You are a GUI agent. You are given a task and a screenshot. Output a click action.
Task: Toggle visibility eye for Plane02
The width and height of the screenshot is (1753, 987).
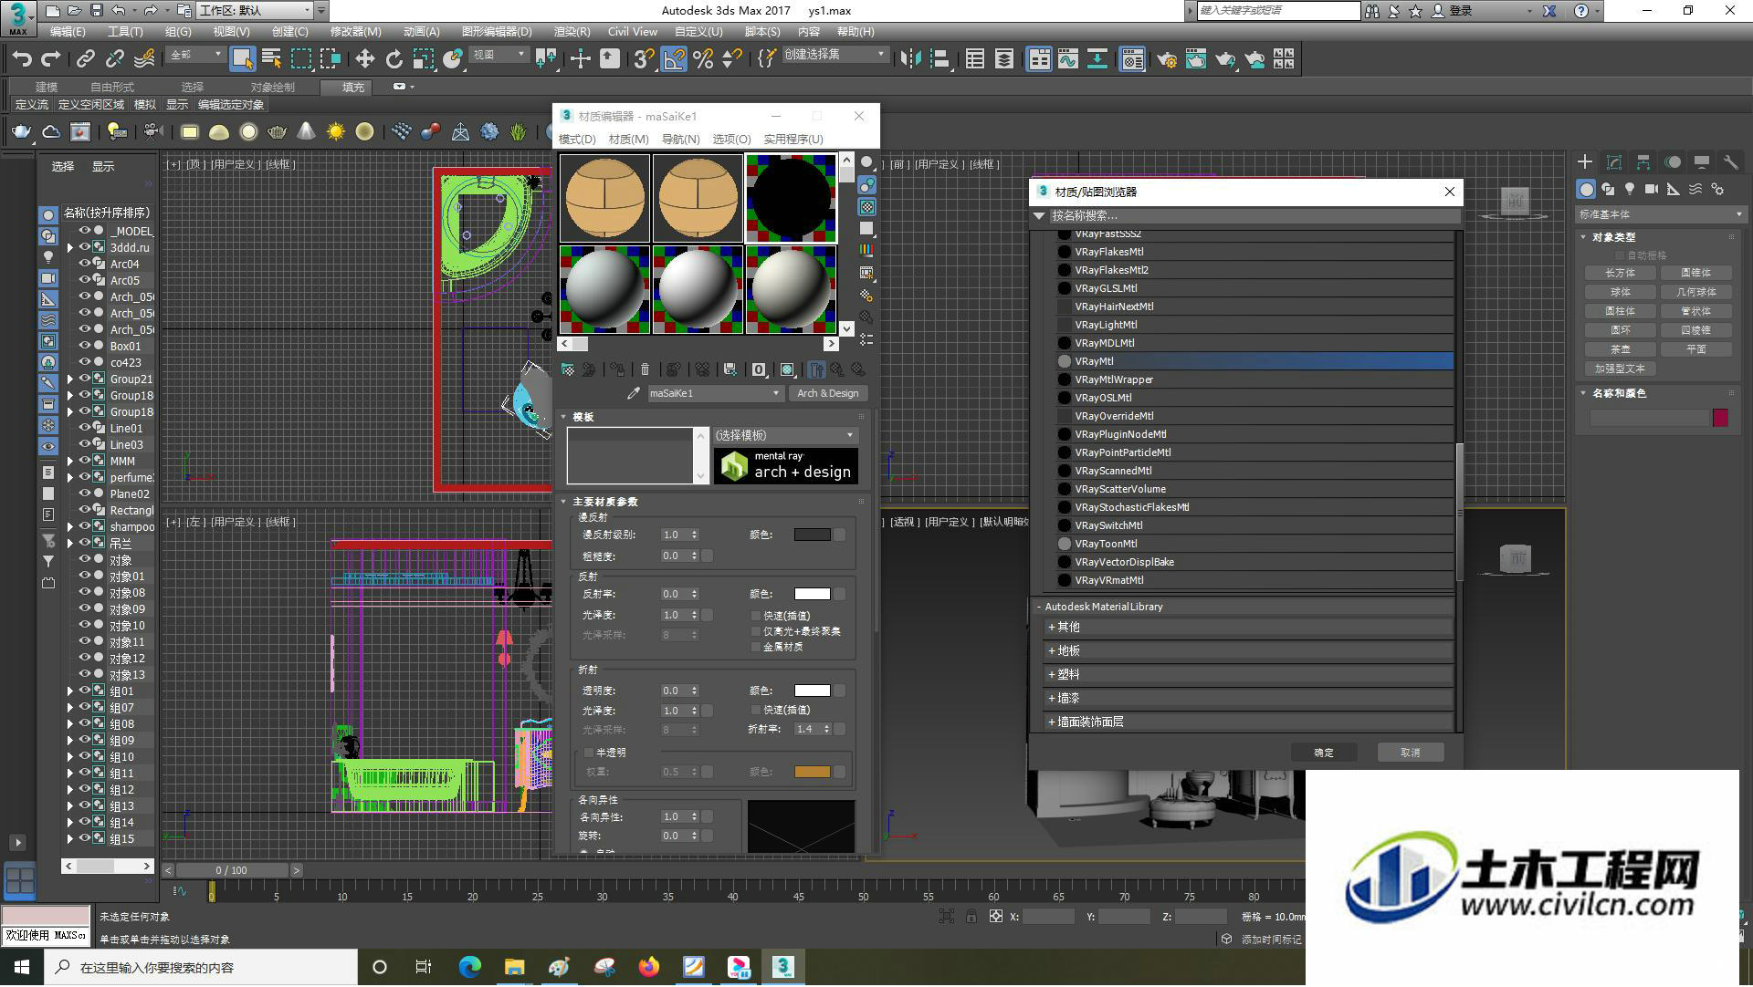pyautogui.click(x=85, y=493)
